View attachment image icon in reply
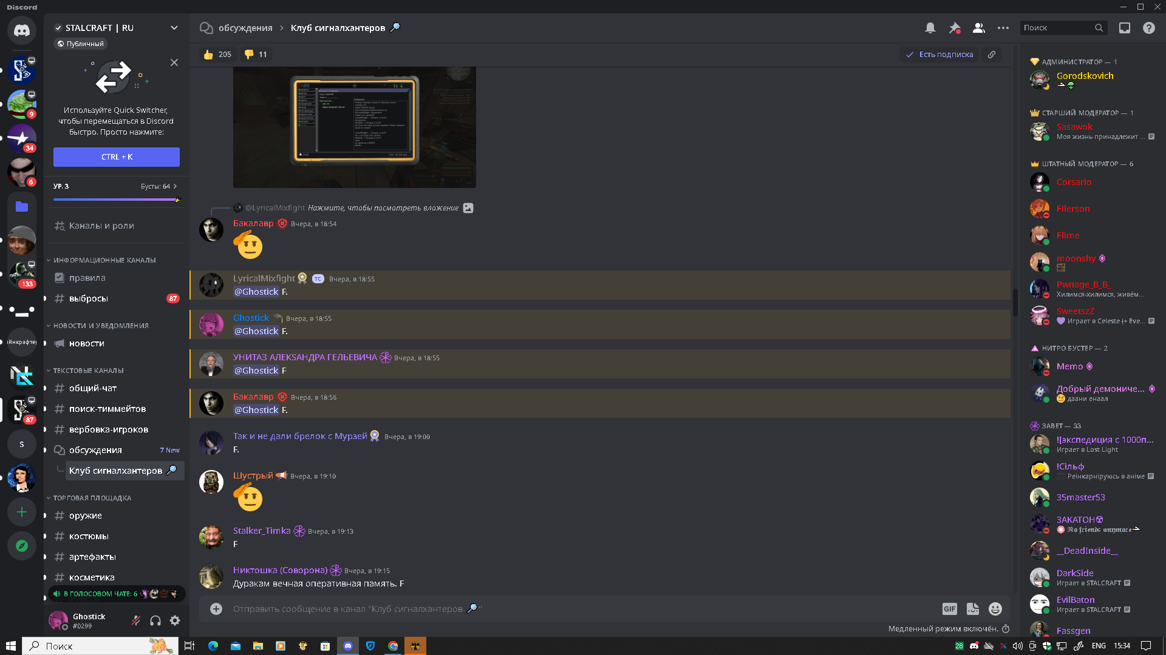1166x655 pixels. 468,208
